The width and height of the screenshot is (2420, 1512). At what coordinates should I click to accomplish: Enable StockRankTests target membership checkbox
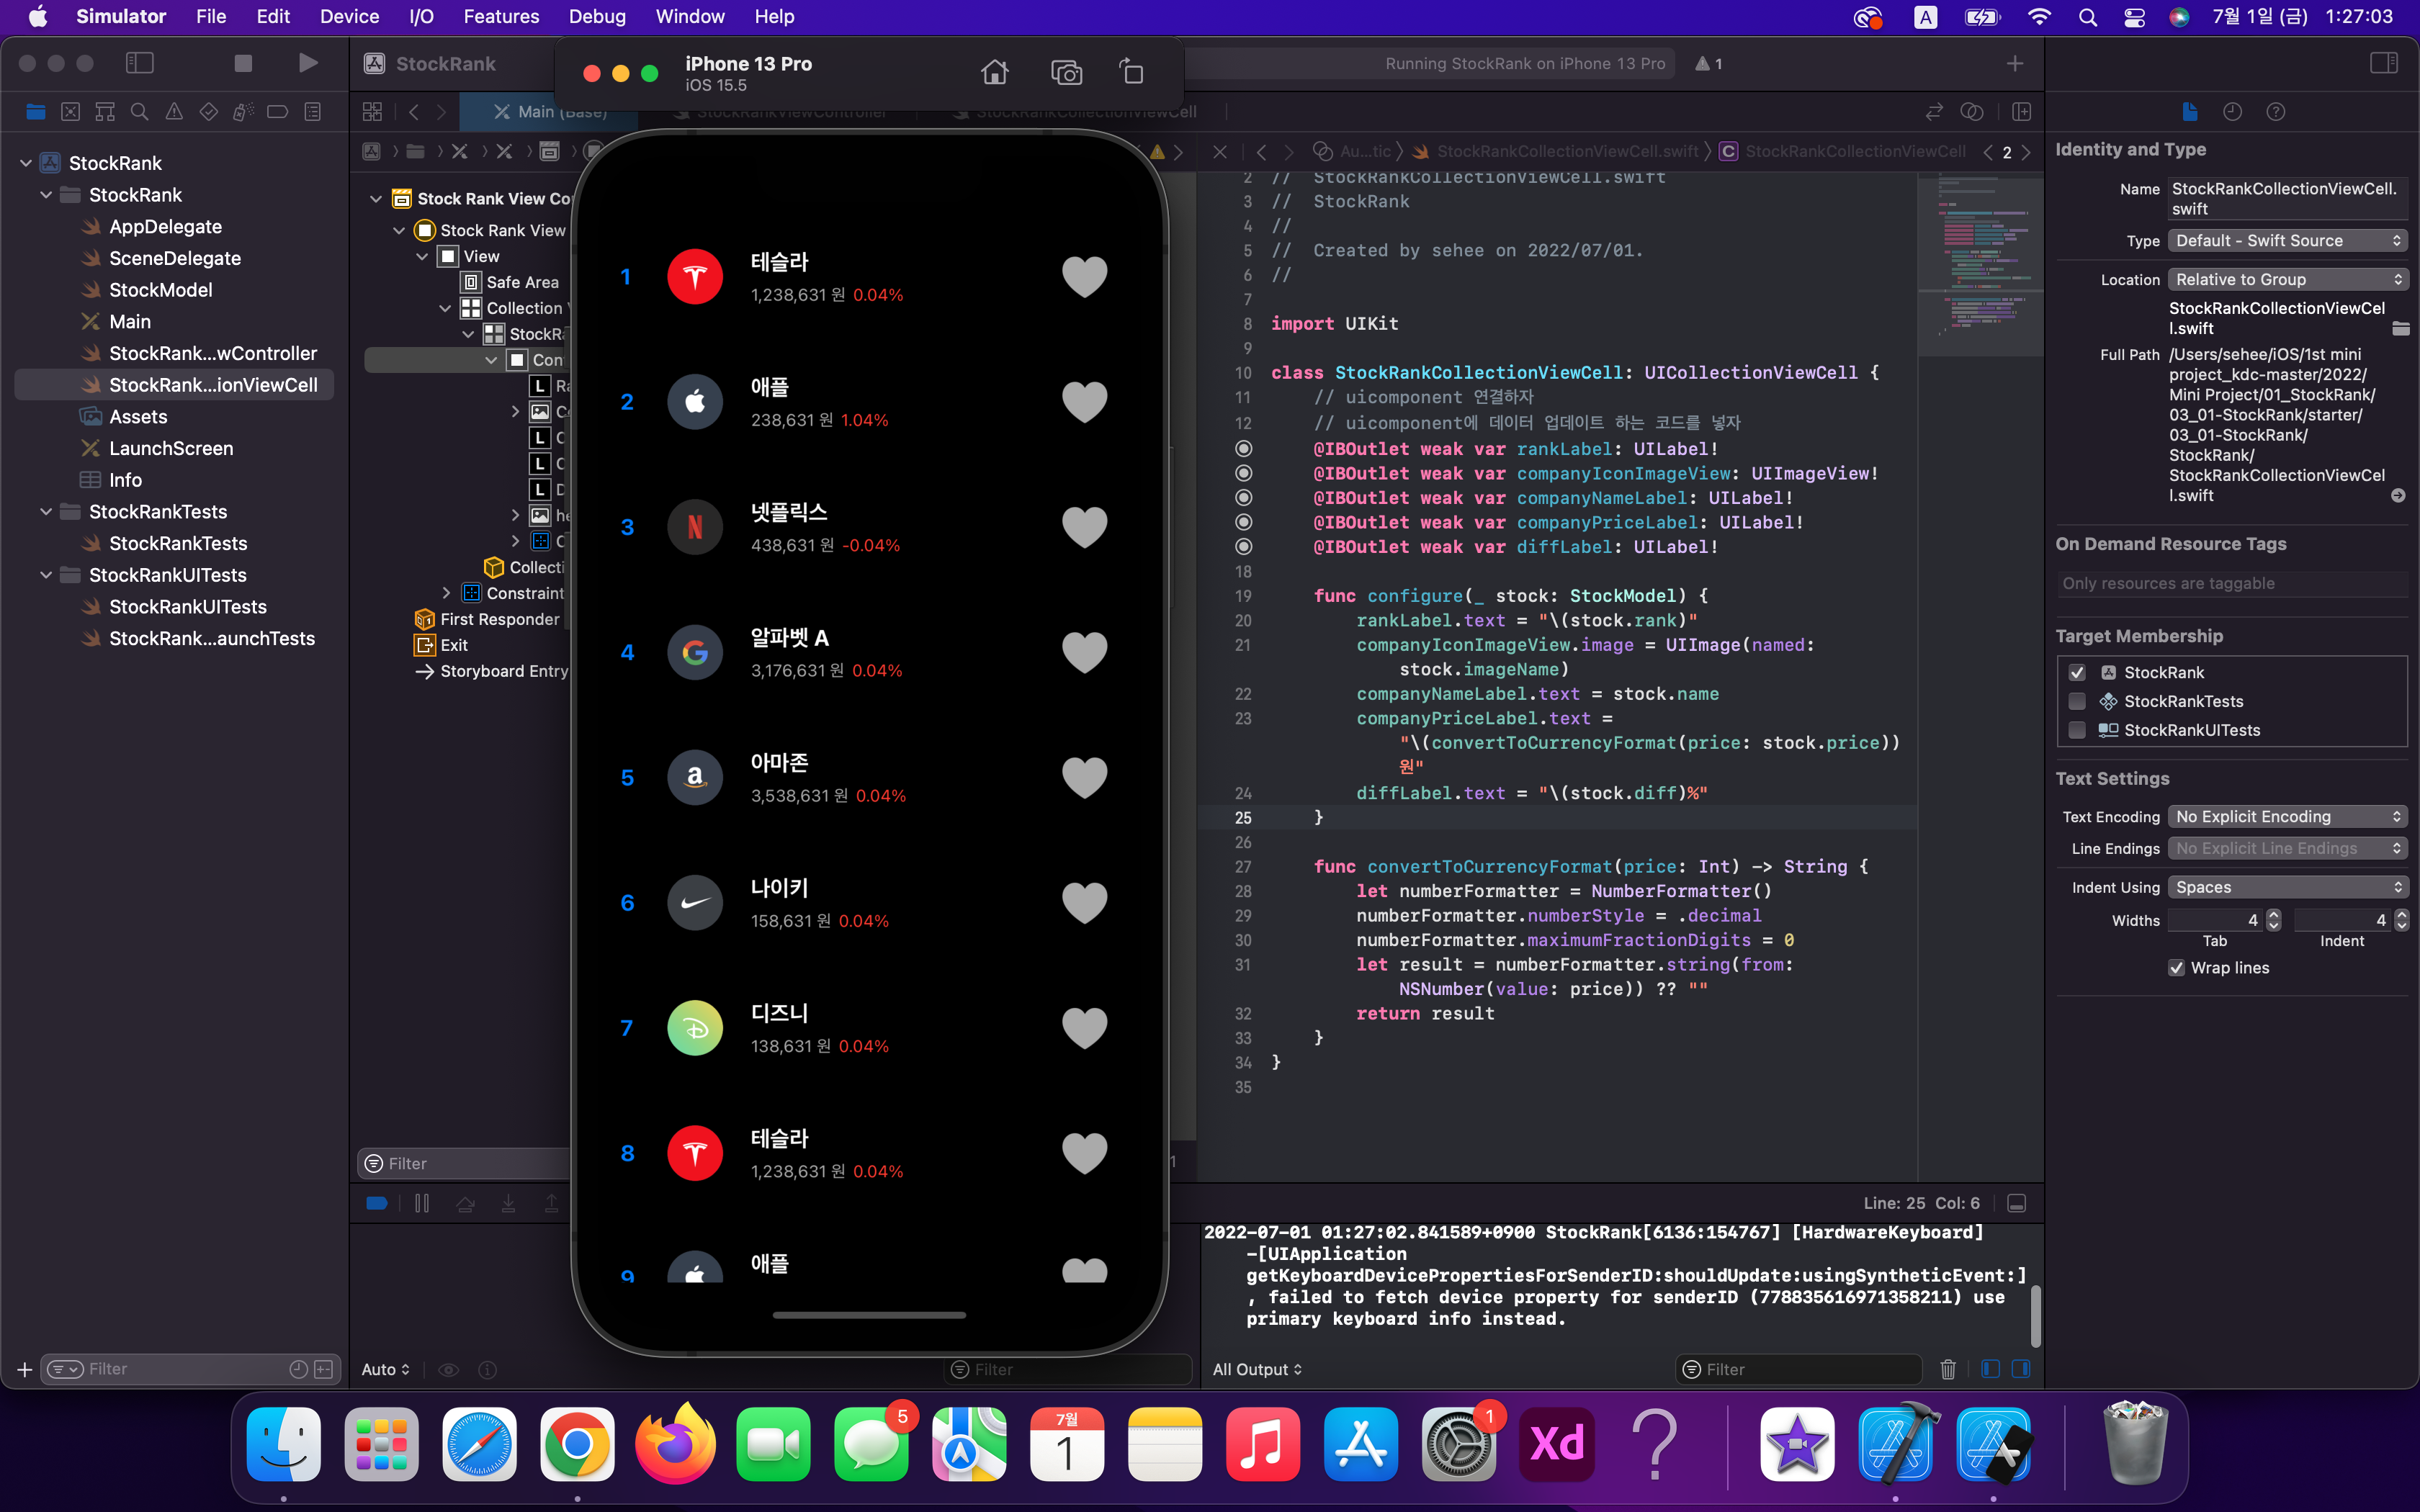[x=2077, y=701]
